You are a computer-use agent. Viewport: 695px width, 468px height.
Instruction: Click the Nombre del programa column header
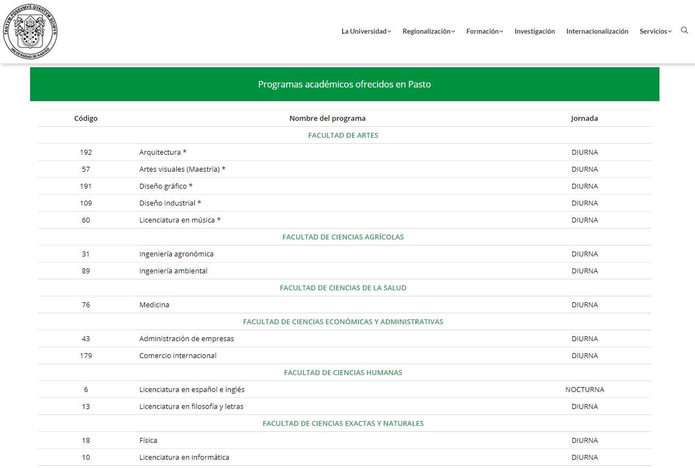[327, 118]
